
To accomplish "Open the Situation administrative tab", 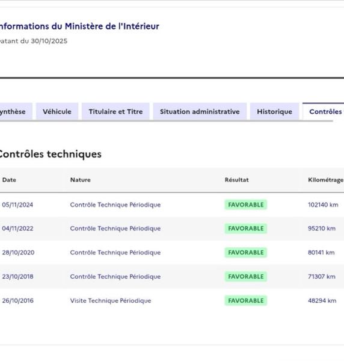I will click(x=200, y=112).
